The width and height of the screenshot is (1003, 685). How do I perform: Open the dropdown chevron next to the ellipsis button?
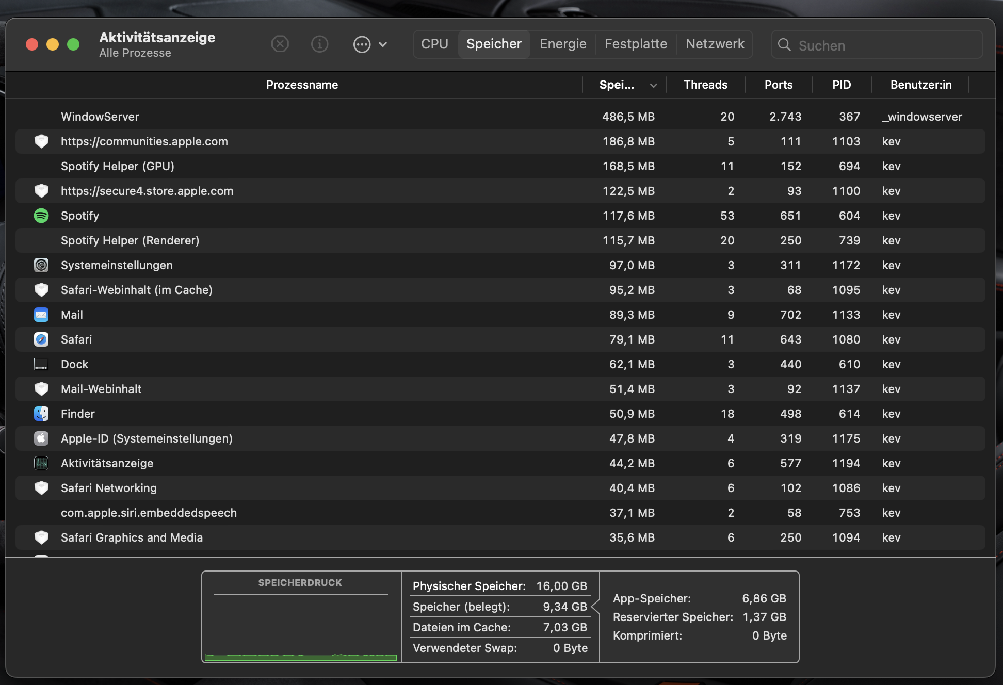tap(383, 44)
